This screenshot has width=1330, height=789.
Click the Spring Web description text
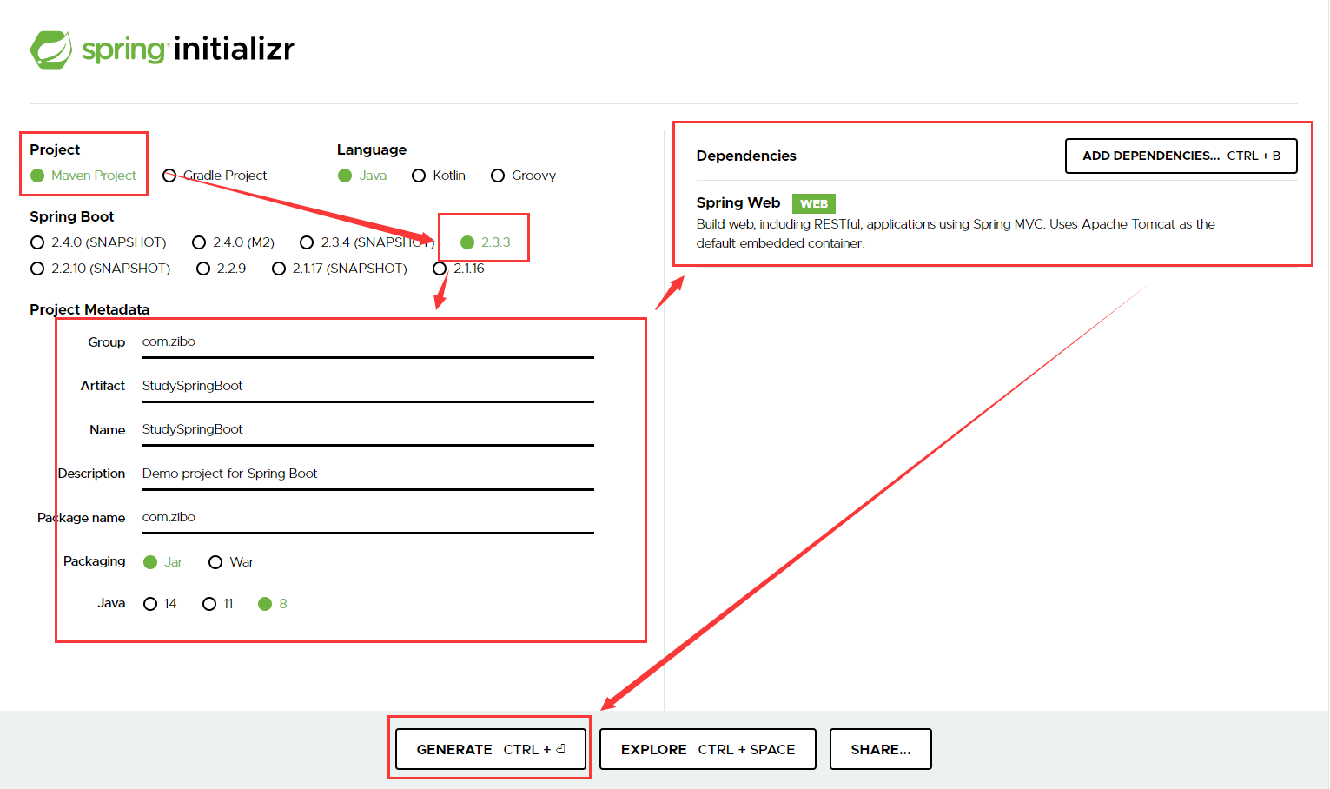tap(956, 234)
